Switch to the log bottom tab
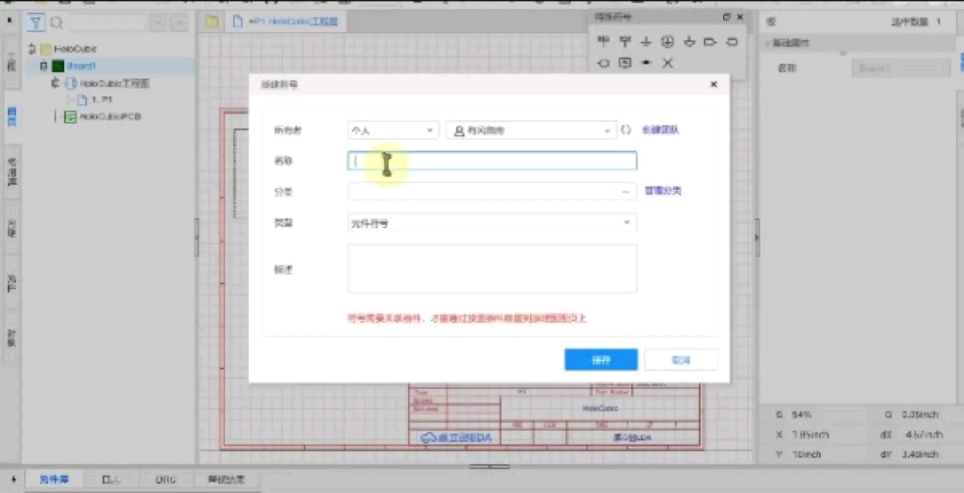 (x=110, y=479)
